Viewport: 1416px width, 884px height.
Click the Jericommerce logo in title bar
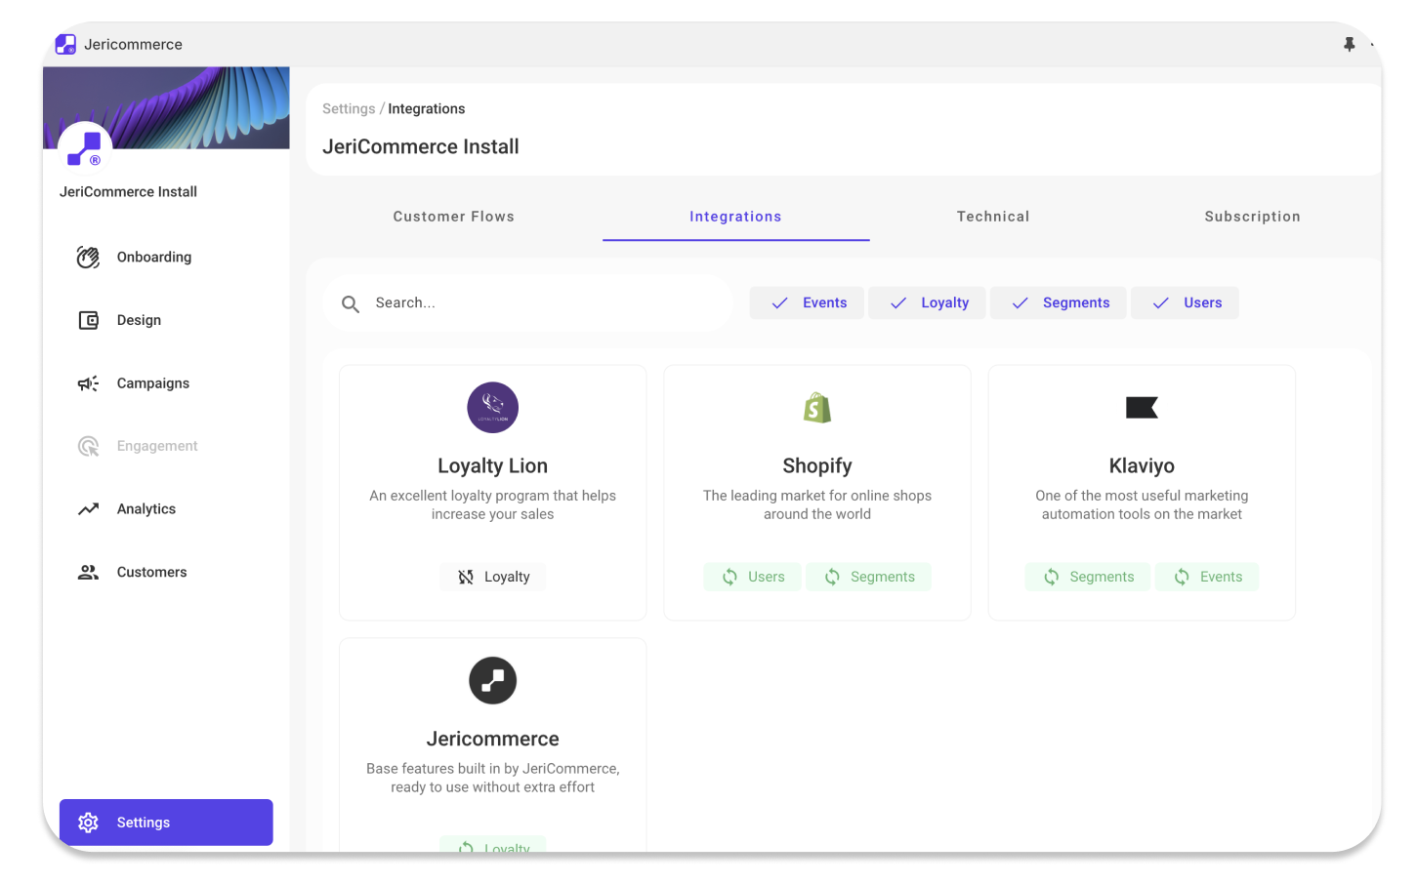coord(65,44)
